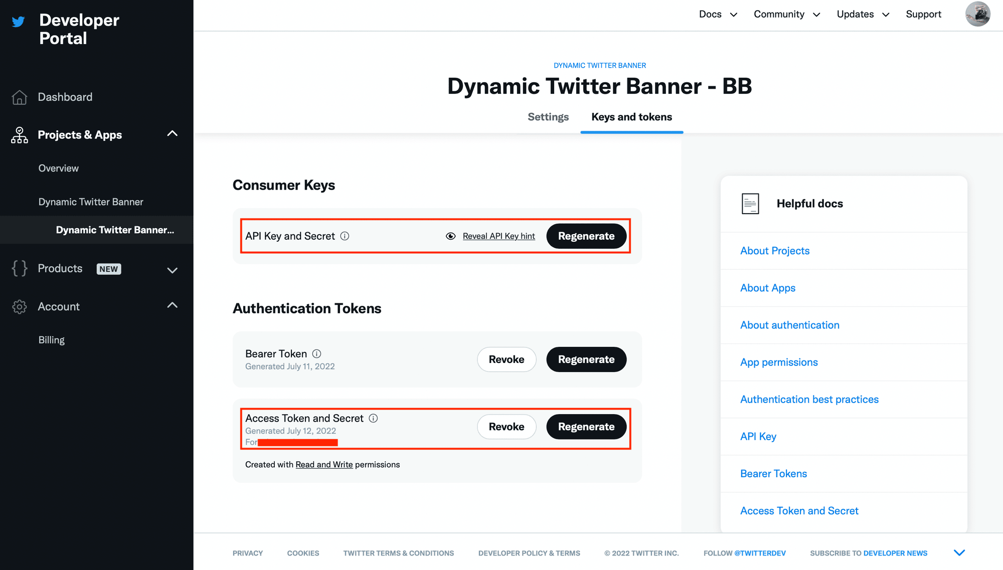Switch to the Settings tab
This screenshot has height=570, width=1003.
pos(548,117)
